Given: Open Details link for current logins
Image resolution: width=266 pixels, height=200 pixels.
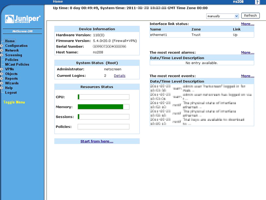Looking at the screenshot, I should [120, 76].
